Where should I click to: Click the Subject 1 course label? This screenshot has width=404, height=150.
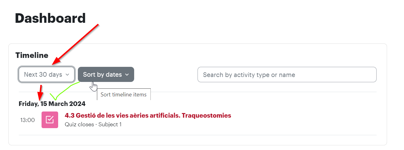tap(110, 124)
